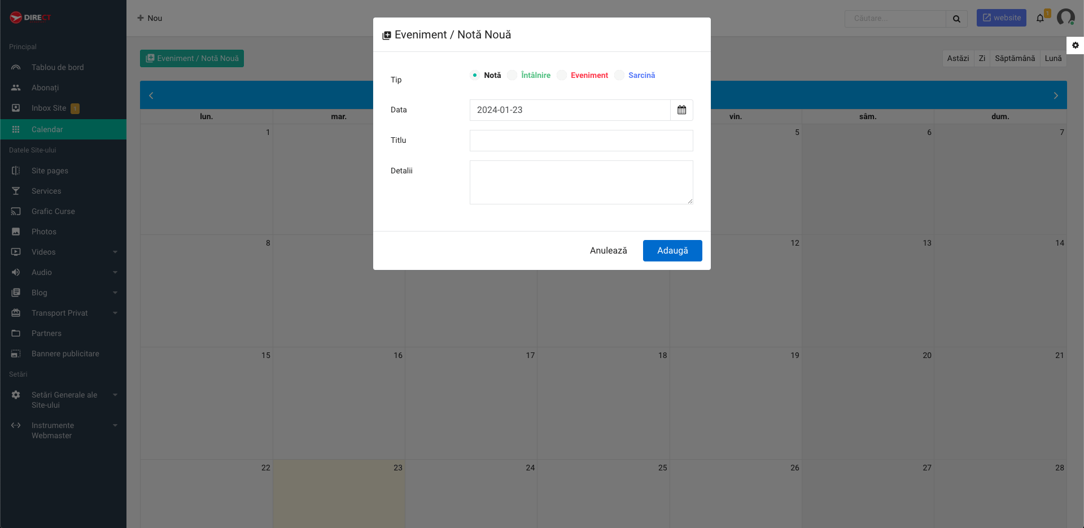Open Tablou de bord in sidebar
1084x528 pixels.
click(63, 67)
